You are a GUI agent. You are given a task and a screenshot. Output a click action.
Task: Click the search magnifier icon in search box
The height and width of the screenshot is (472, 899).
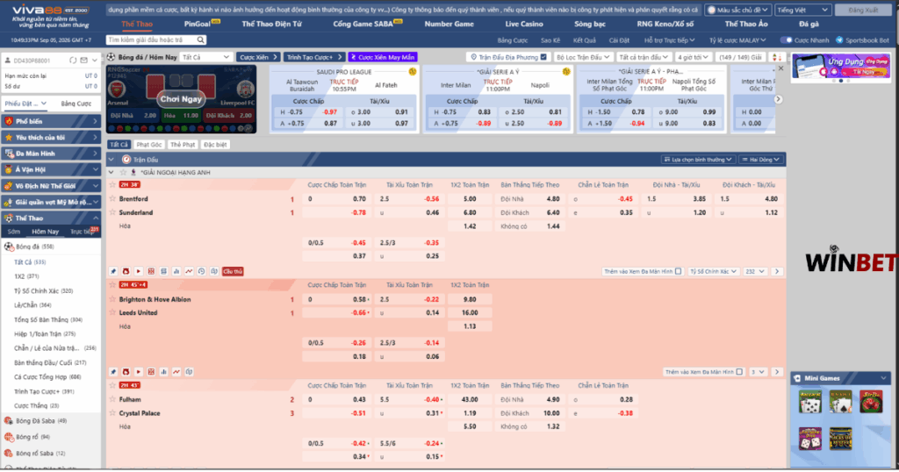[201, 40]
